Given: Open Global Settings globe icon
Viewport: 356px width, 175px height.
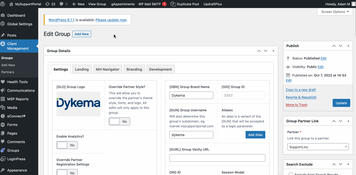Looking at the screenshot, I should point(3,24).
